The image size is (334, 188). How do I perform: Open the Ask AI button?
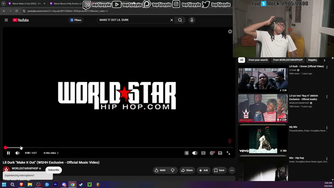click(x=204, y=171)
